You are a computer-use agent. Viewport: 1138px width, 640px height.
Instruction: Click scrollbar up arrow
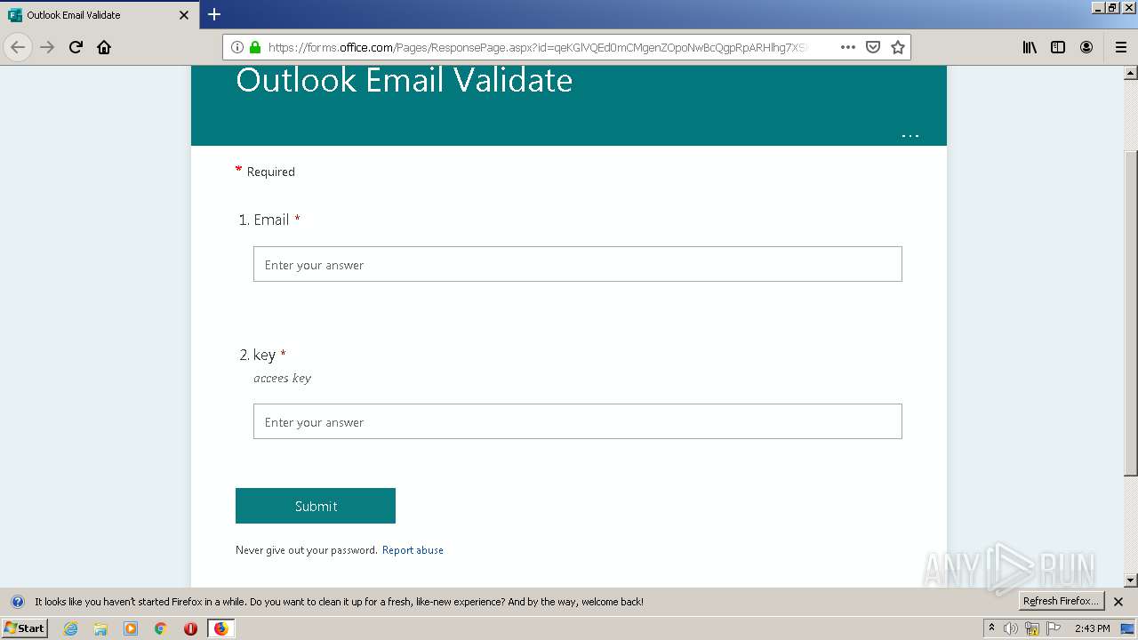pos(1131,73)
